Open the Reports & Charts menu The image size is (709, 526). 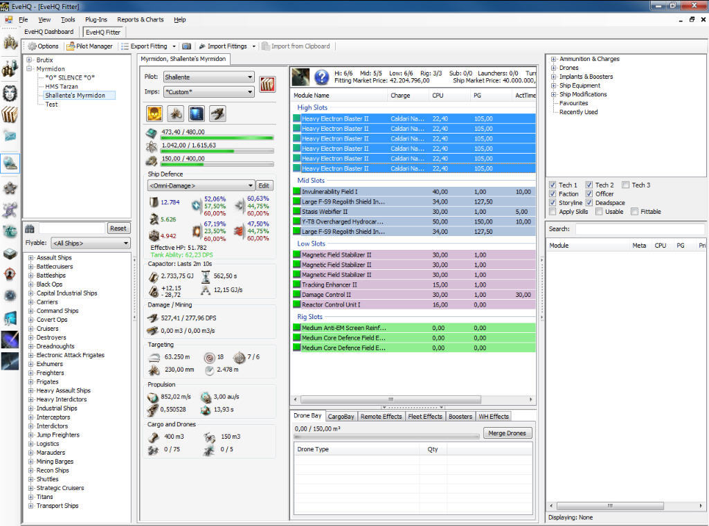coord(141,19)
